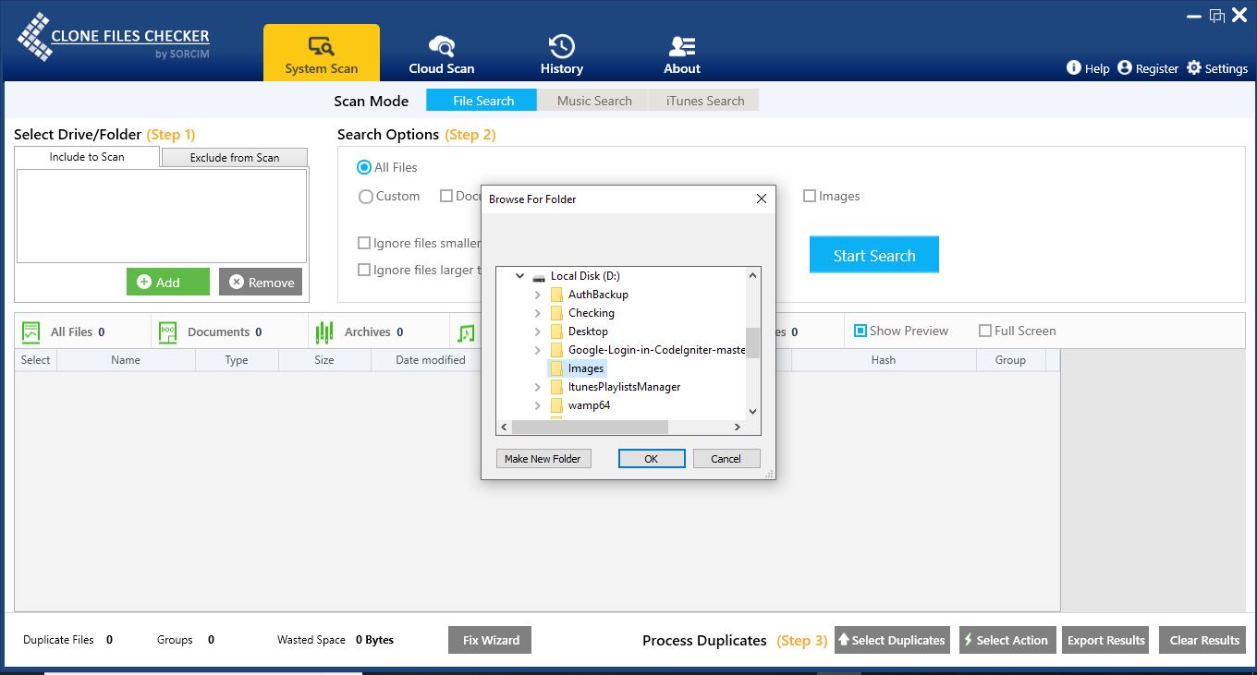Click the Hash column header
Screen dimensions: 1257x675
(884, 360)
